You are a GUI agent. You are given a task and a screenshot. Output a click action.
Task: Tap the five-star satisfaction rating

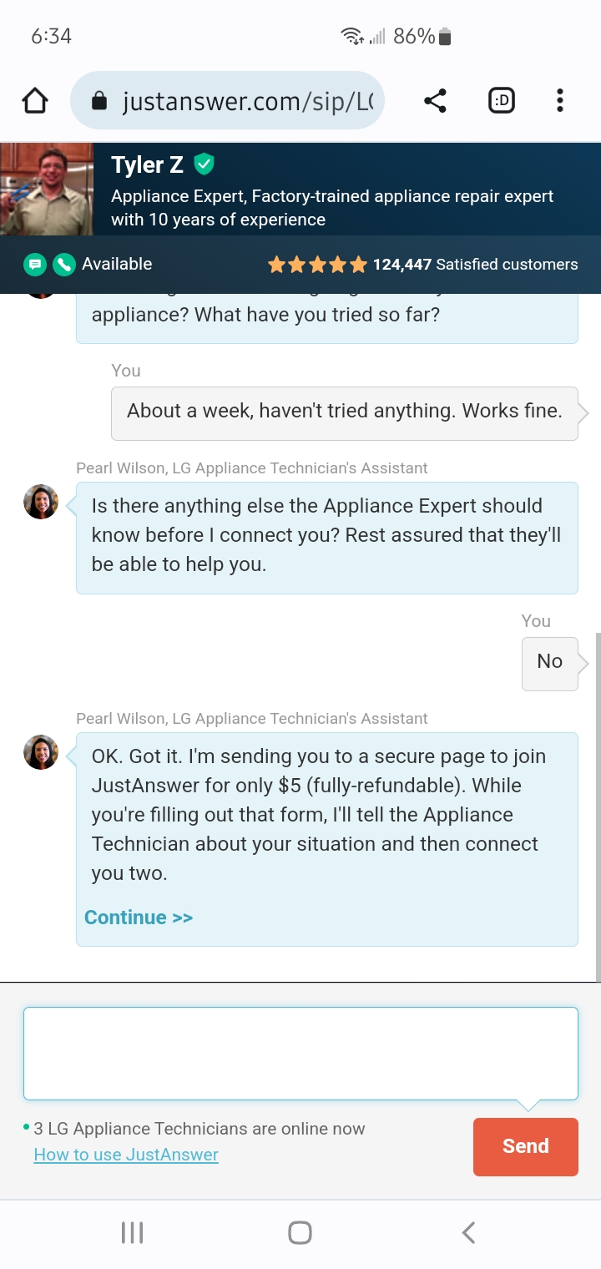317,264
